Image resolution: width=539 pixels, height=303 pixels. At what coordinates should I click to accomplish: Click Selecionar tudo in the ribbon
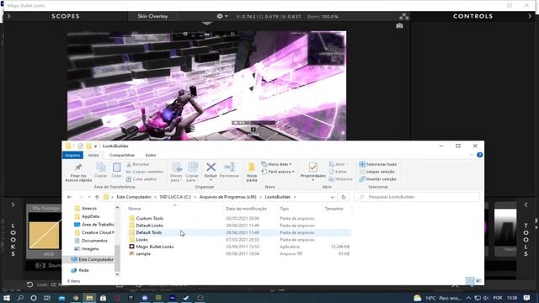378,164
